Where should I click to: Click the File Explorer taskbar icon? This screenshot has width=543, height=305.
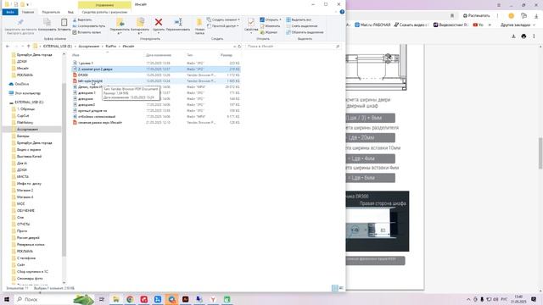(116, 299)
